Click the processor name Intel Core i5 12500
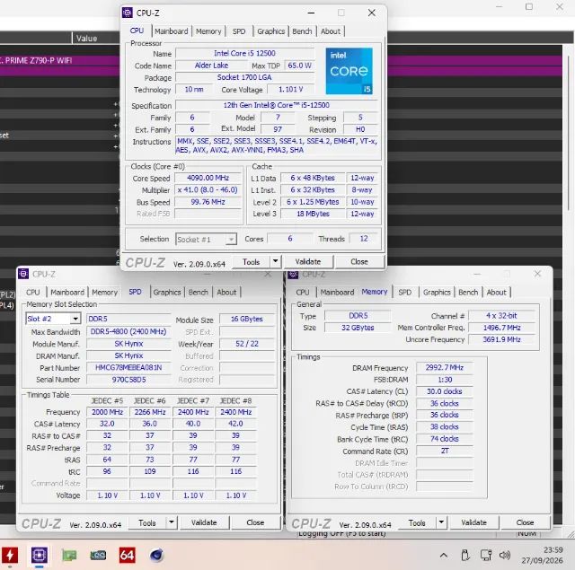The height and width of the screenshot is (570, 575). (x=244, y=53)
